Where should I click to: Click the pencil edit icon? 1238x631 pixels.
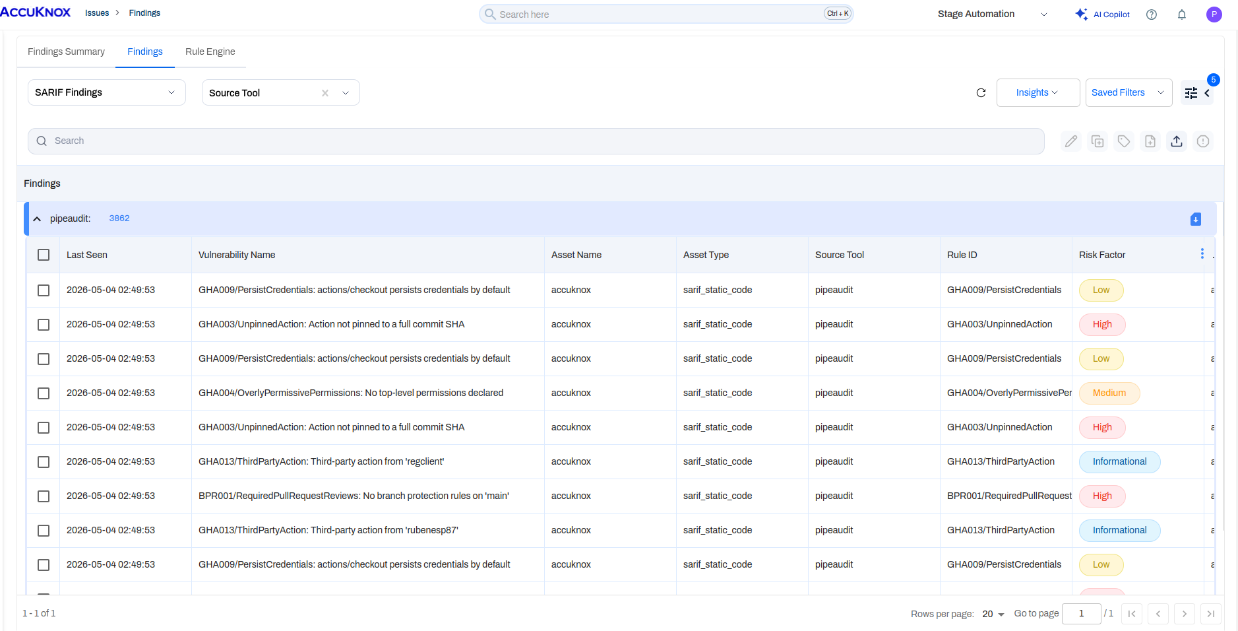[x=1071, y=141]
